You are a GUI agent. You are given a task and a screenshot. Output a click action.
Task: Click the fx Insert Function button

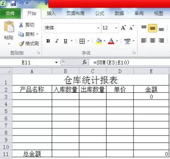point(85,62)
